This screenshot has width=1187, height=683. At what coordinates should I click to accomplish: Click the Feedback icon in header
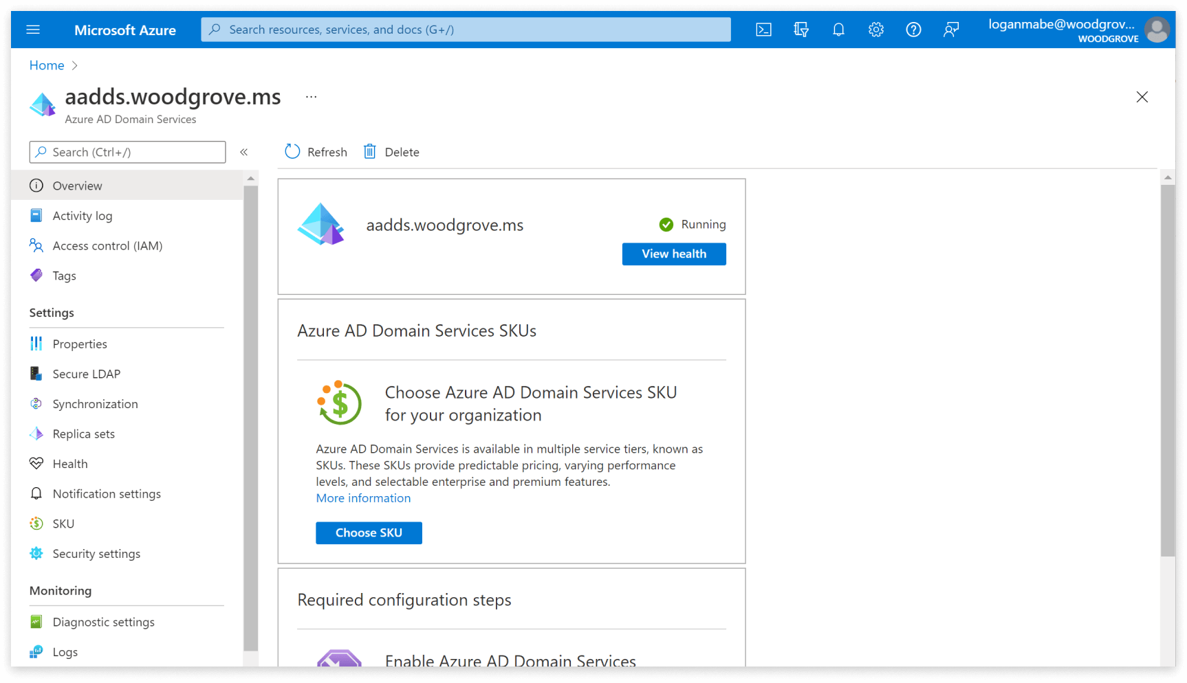(951, 30)
